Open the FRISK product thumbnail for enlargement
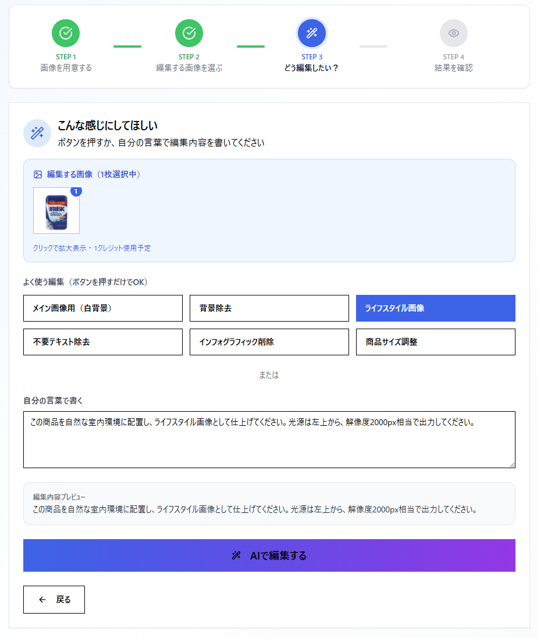Screen dimensions: 537x638 (x=56, y=211)
